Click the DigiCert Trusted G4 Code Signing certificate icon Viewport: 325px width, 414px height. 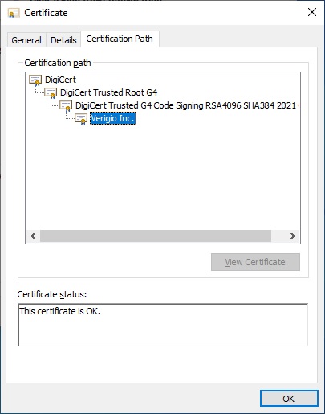click(66, 105)
